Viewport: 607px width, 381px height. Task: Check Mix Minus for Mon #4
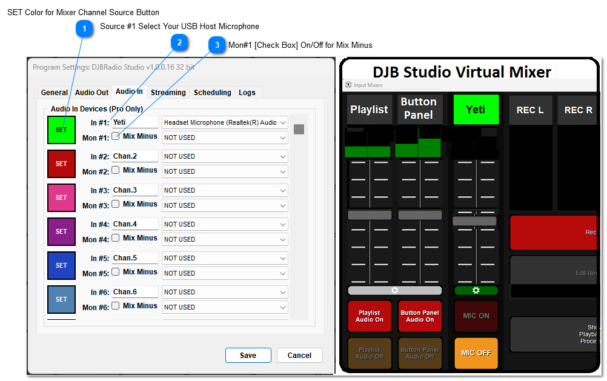click(116, 238)
